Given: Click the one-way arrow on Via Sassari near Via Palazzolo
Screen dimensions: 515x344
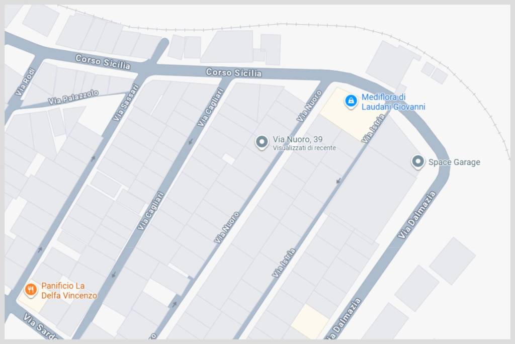Looking at the screenshot, I should (x=93, y=159).
